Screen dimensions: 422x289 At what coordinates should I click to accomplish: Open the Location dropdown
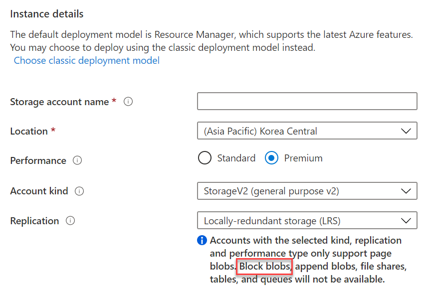[307, 131]
